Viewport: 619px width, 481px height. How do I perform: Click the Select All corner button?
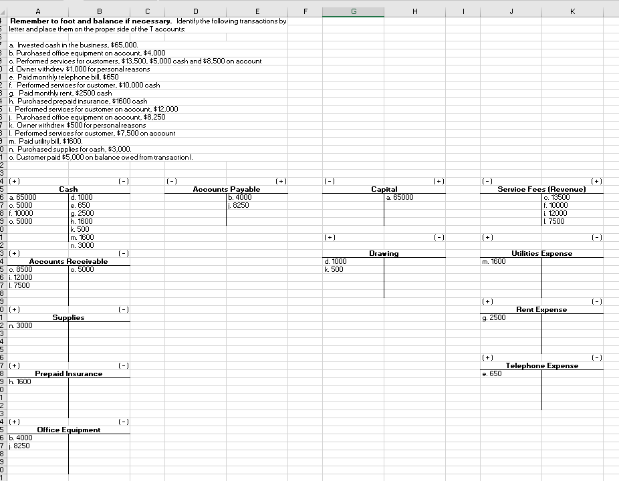pyautogui.click(x=3, y=11)
